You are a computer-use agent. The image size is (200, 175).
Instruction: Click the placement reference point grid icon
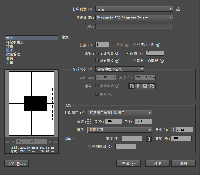[x=90, y=121]
